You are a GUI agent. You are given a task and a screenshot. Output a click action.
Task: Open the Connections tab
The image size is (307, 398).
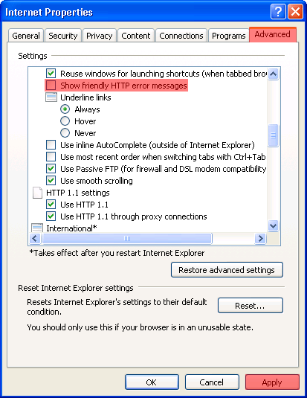coord(181,36)
